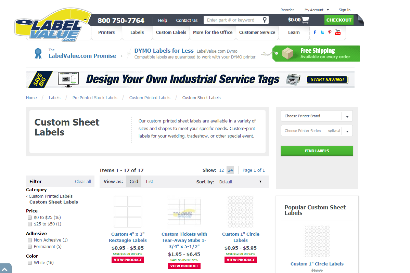
Task: Open the More for the Office menu
Action: click(213, 32)
